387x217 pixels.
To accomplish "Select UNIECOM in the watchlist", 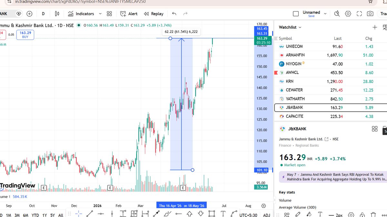I will click(331, 47).
